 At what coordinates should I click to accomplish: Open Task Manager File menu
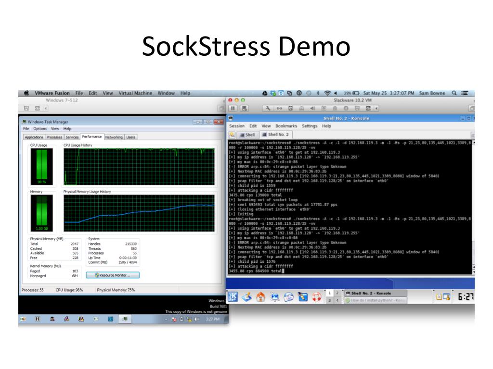pos(26,129)
